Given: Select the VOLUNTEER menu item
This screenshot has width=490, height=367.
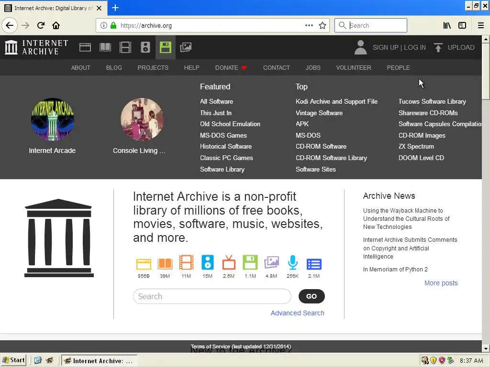Looking at the screenshot, I should [354, 68].
